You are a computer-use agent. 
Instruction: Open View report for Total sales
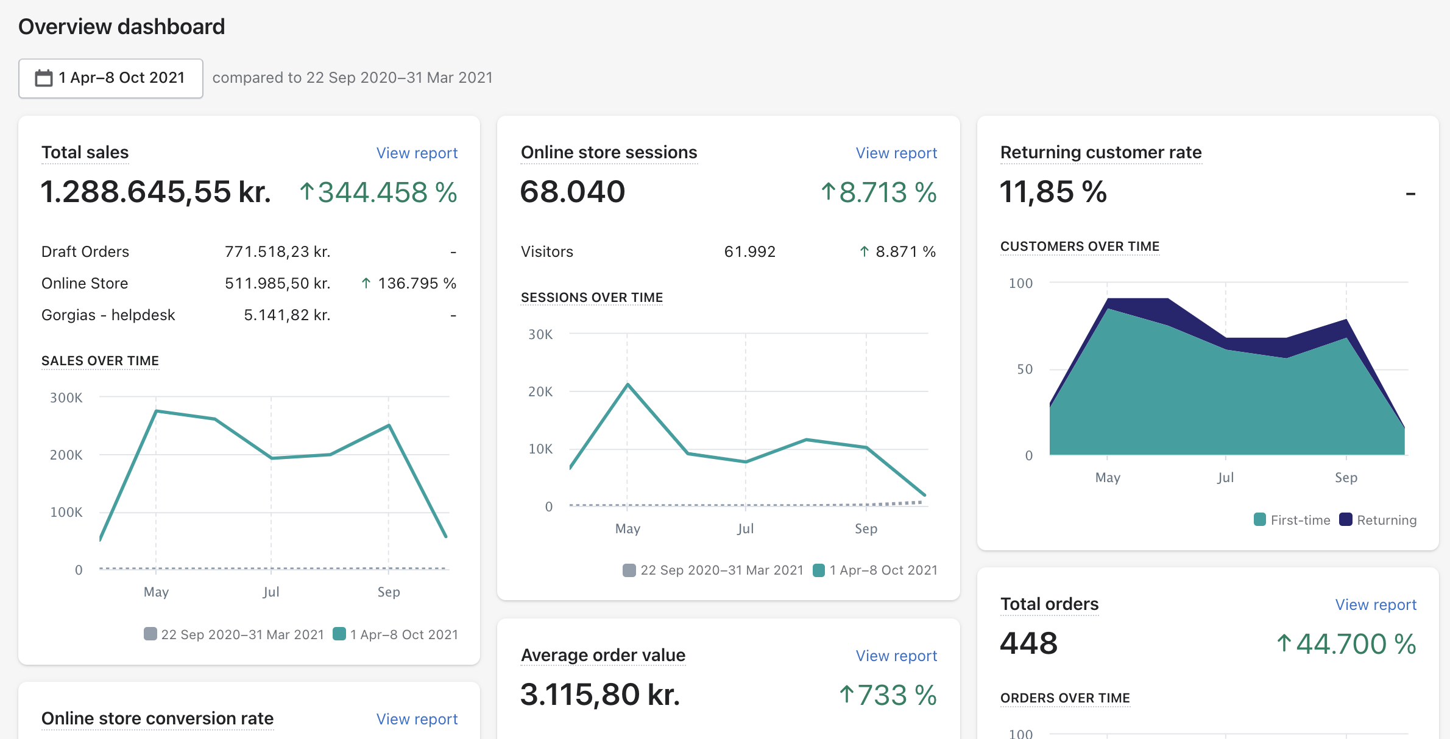point(417,153)
